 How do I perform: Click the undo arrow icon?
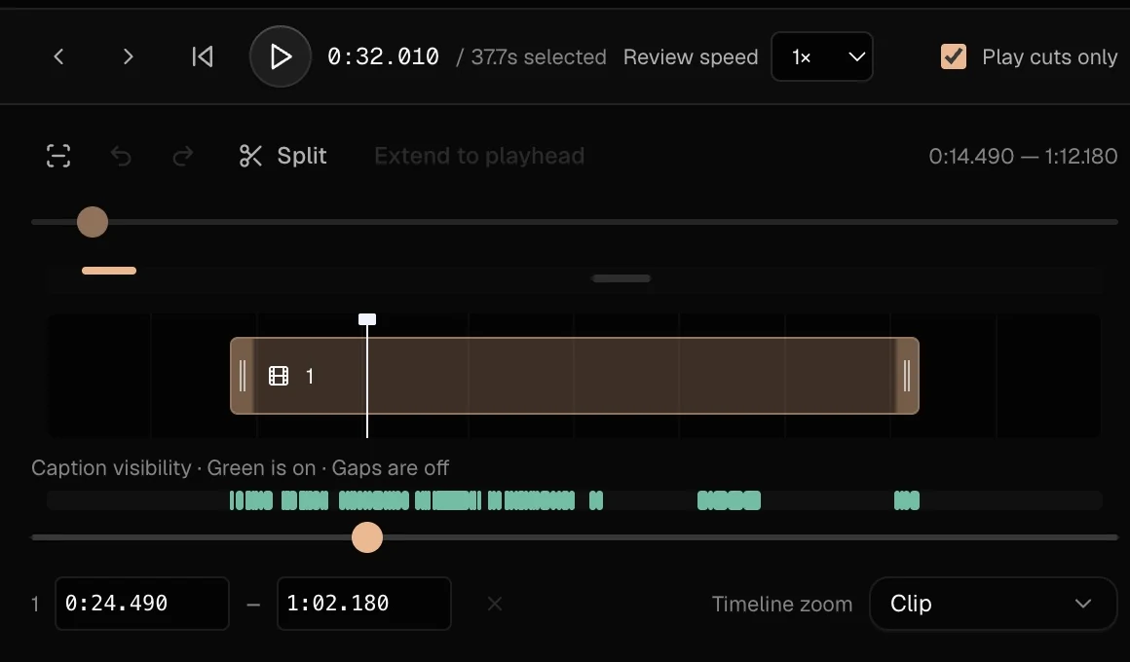point(121,156)
